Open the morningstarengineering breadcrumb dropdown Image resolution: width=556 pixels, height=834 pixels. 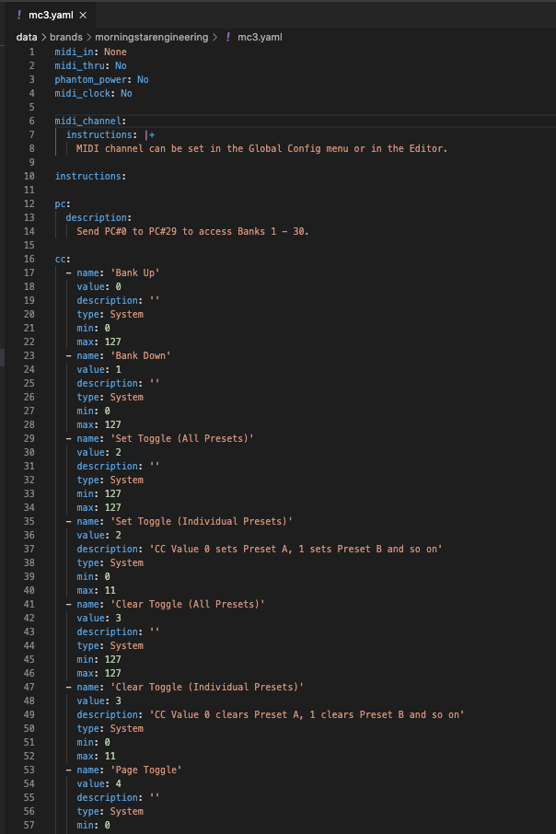click(x=153, y=38)
